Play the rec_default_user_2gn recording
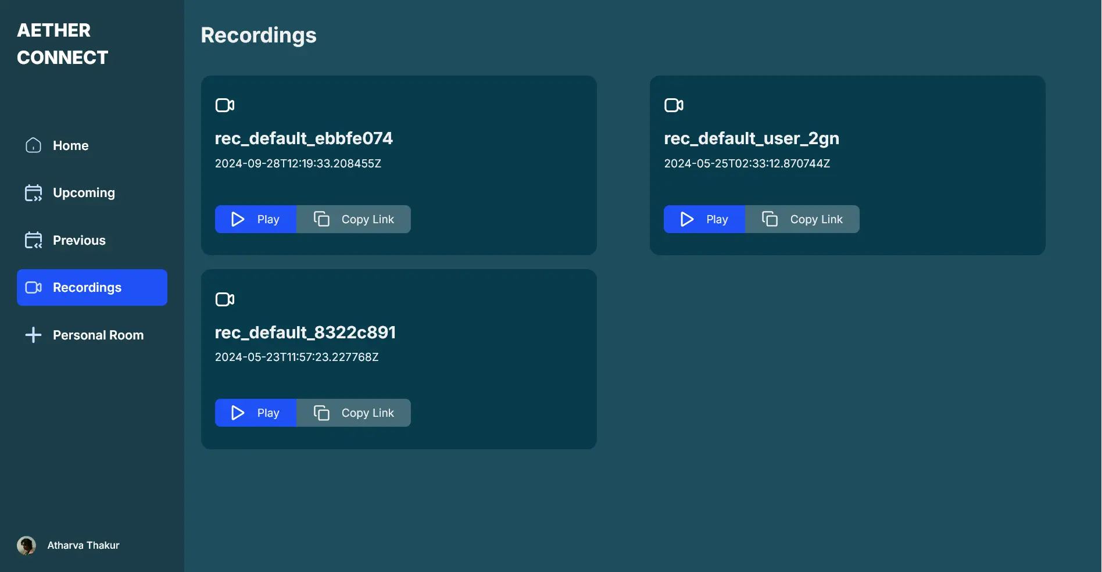This screenshot has width=1102, height=572. point(704,219)
